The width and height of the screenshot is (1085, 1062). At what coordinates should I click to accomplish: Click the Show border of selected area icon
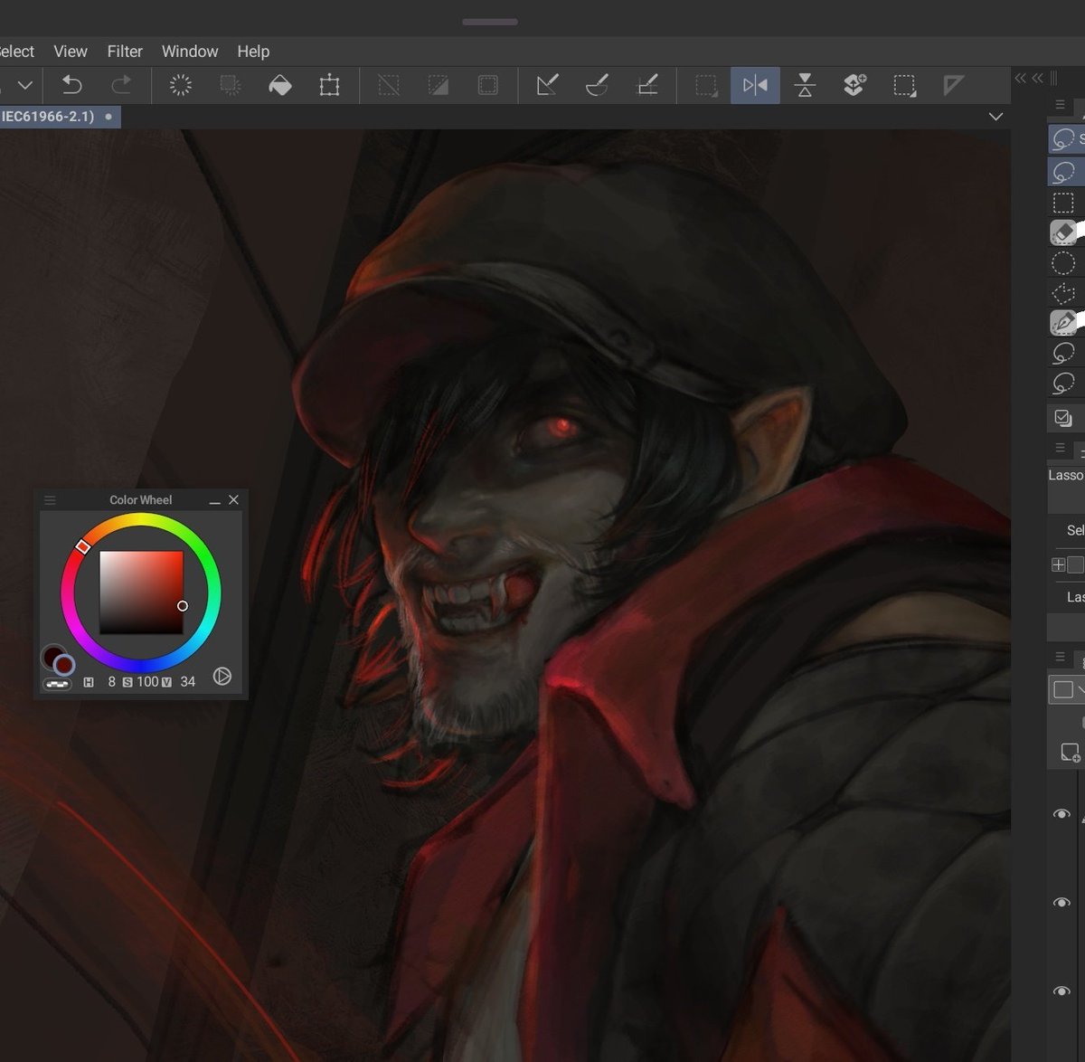click(x=488, y=85)
